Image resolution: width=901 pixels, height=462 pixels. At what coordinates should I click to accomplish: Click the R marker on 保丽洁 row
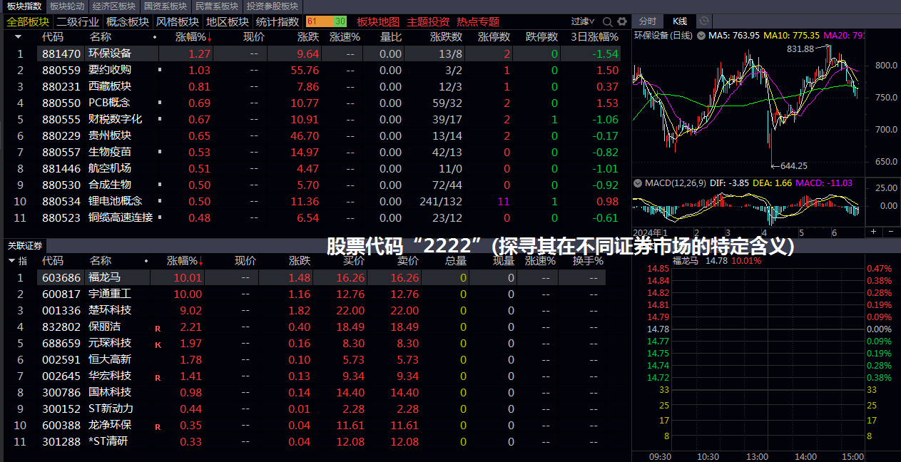tap(158, 329)
